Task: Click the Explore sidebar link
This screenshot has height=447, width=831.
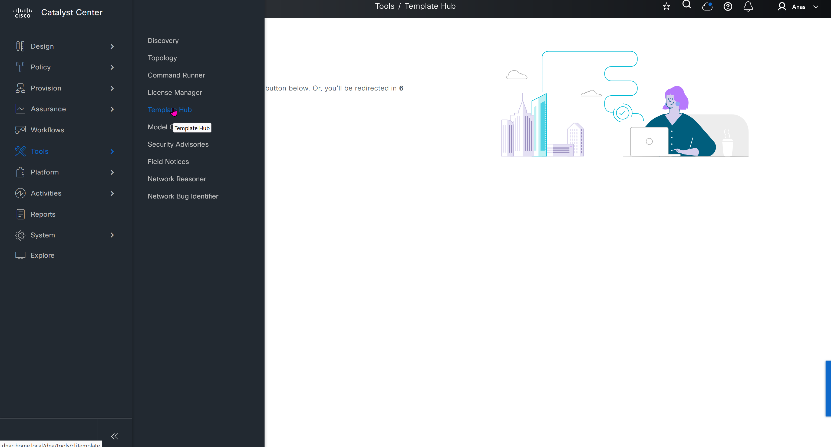Action: [x=42, y=256]
